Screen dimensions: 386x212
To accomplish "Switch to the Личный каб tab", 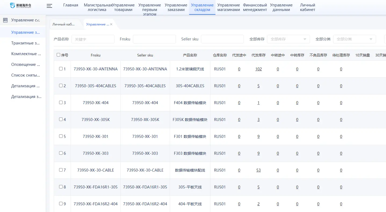I will tap(66, 24).
